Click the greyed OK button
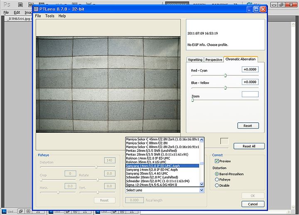Screen dimensions: 299x215 [253, 196]
